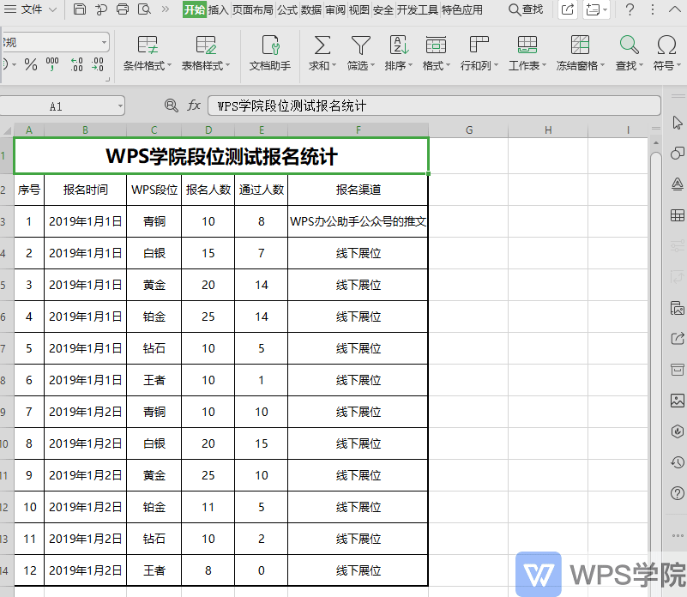The image size is (687, 597).
Task: Click the Percent style icon
Action: (31, 65)
